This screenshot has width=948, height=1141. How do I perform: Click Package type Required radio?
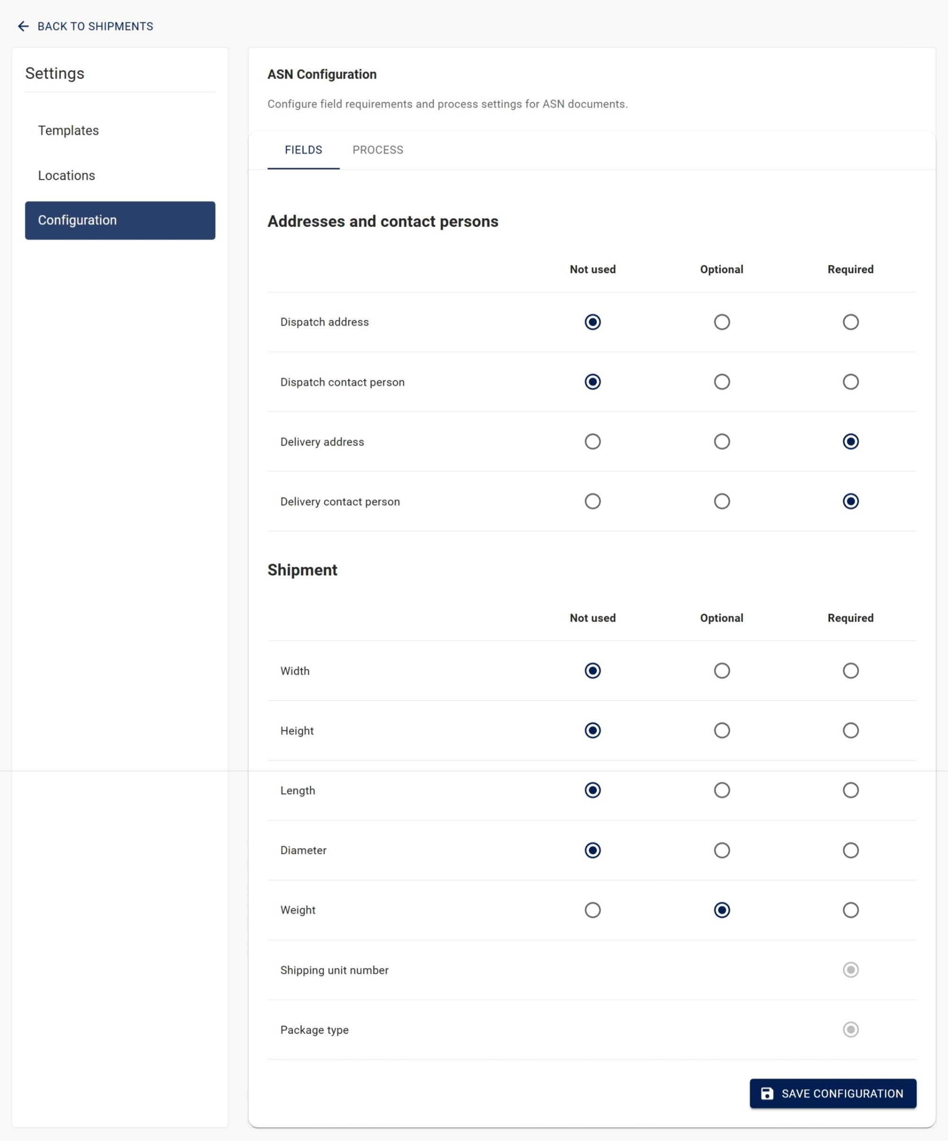pyautogui.click(x=850, y=1030)
